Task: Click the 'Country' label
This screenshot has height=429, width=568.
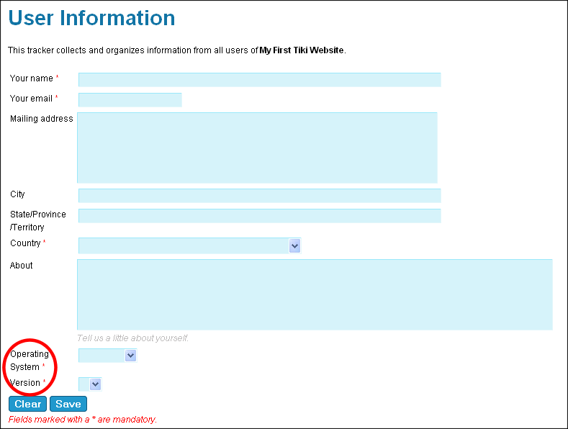Action: point(25,243)
